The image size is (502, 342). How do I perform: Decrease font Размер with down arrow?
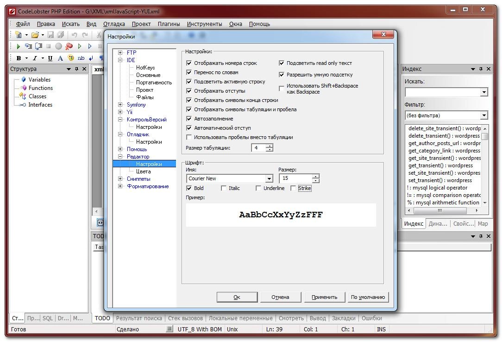click(316, 180)
